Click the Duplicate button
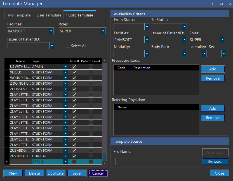 56,173
